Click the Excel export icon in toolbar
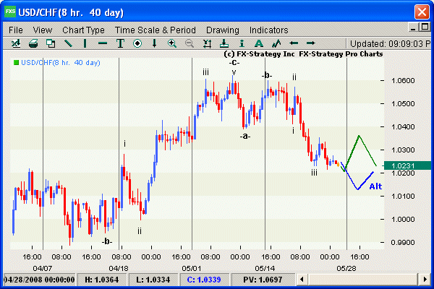This screenshot has width=434, height=289. pos(16,43)
